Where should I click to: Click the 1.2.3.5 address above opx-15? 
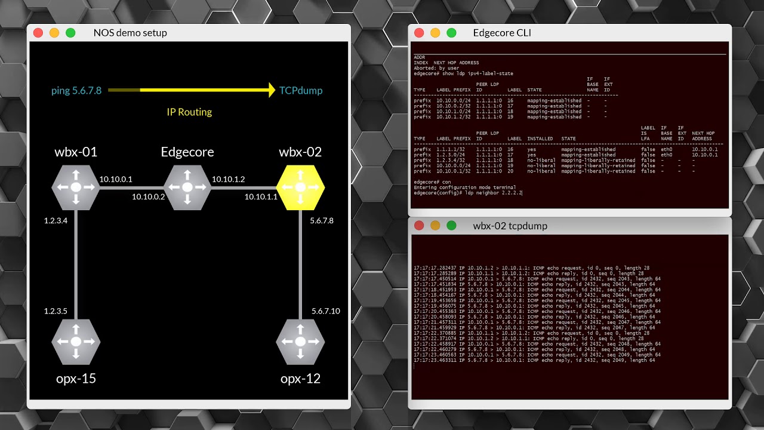(x=56, y=311)
